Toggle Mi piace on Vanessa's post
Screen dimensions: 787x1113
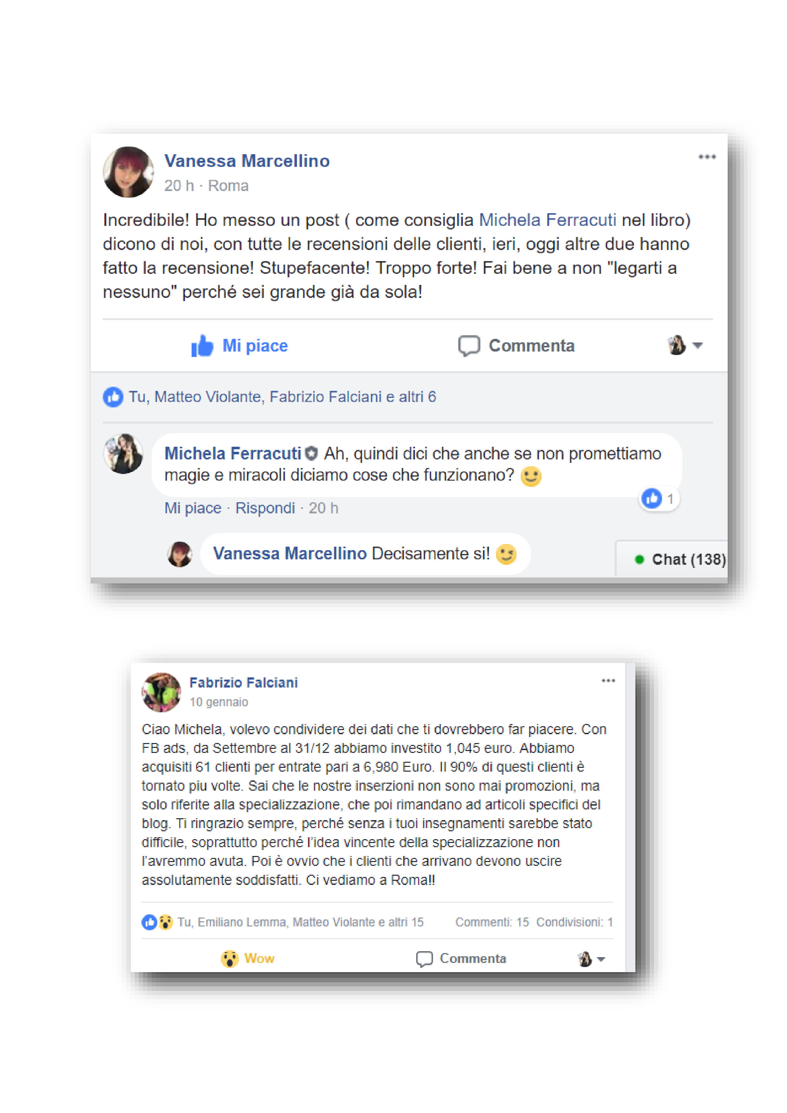point(239,346)
